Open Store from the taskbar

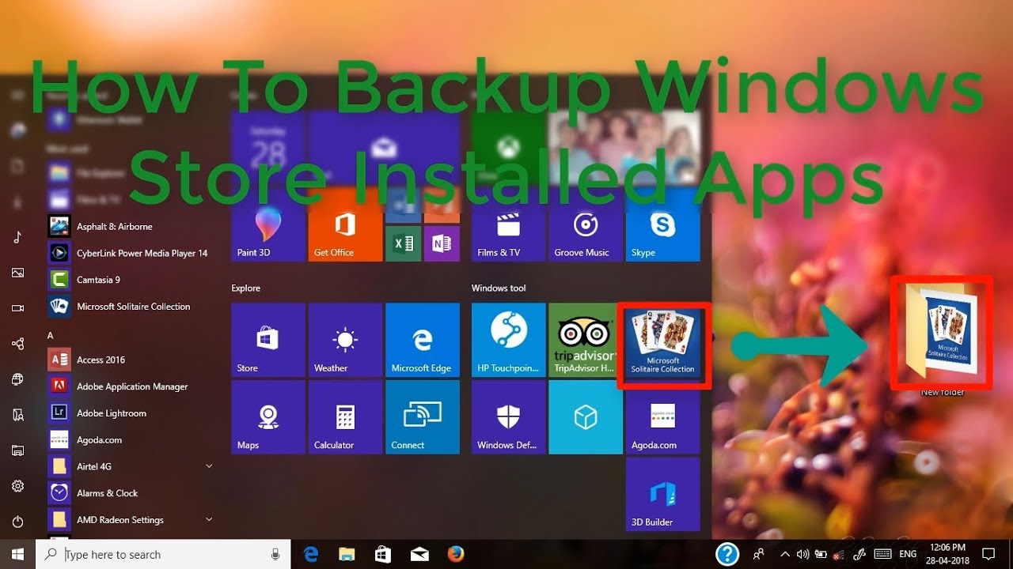383,555
